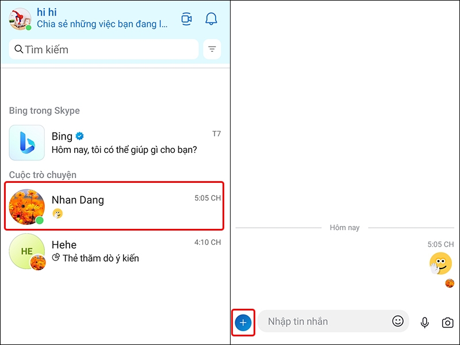460x345 pixels.
Task: Open your profile avatar picture
Action: (x=19, y=18)
